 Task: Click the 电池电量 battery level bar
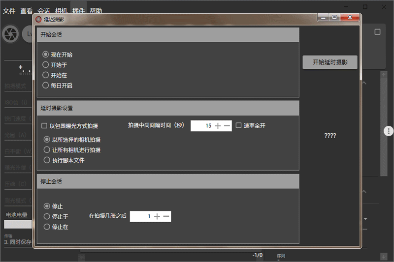[x=18, y=224]
